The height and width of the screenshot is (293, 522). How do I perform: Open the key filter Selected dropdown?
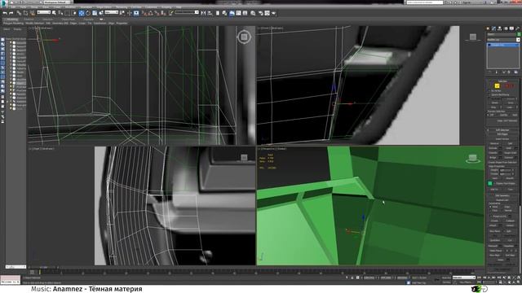click(x=464, y=278)
